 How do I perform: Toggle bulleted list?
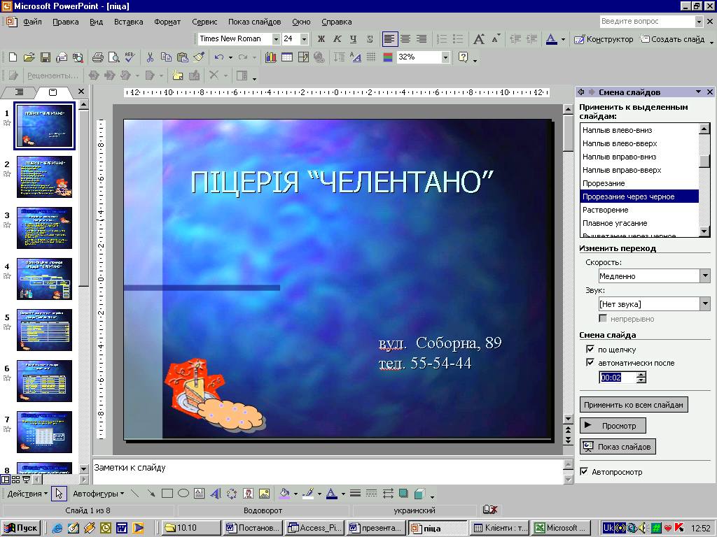[457, 39]
